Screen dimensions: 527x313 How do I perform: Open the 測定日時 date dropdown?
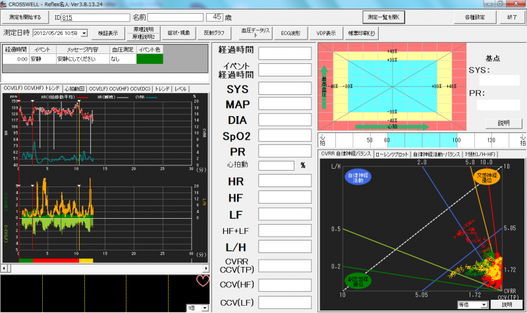(x=84, y=32)
